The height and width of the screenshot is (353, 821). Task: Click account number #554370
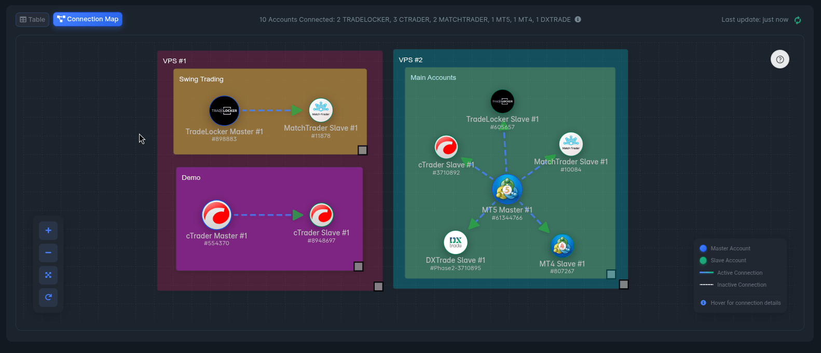[216, 243]
